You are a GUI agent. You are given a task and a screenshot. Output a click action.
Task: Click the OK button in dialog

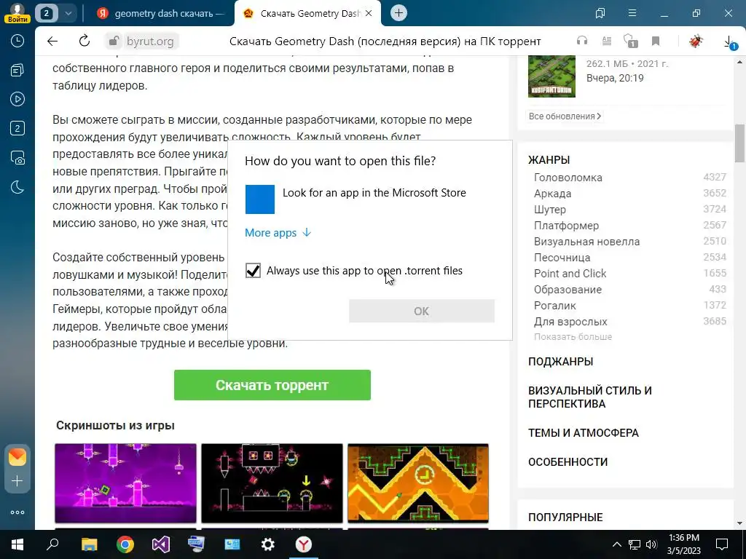422,311
